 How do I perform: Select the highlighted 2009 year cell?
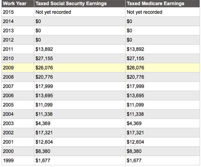click(18, 68)
